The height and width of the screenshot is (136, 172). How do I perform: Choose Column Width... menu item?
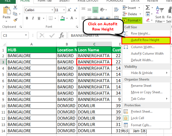146,47
